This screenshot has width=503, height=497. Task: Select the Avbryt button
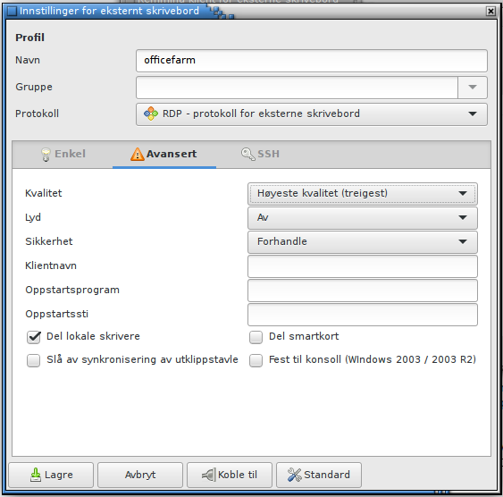tap(140, 475)
